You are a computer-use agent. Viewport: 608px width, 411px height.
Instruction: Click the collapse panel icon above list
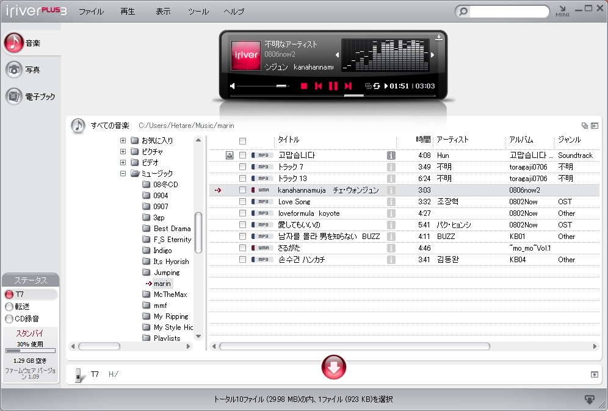pos(595,126)
